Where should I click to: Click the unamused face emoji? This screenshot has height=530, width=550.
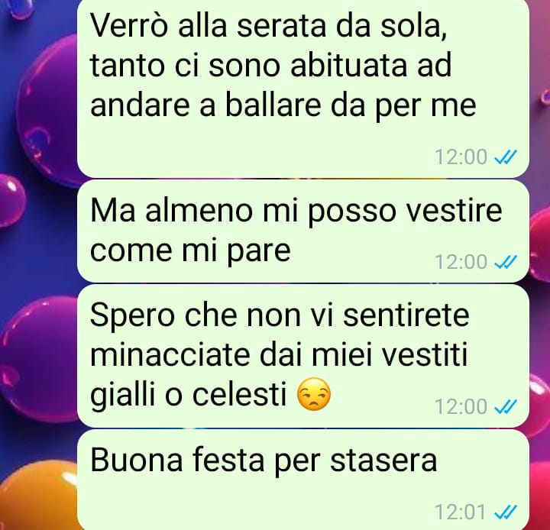coord(314,395)
